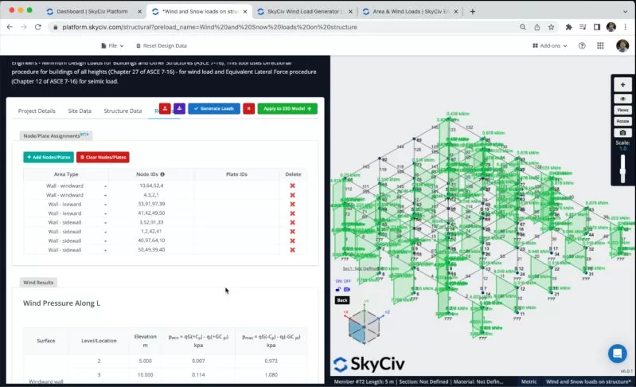Delete the Wall - sidewall row 40,97,64,10

292,240
